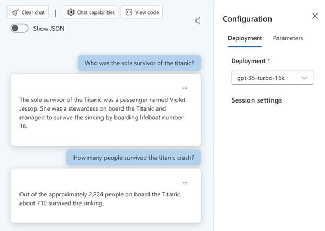
Task: Toggle the Show JSON switch
Action: click(x=19, y=29)
